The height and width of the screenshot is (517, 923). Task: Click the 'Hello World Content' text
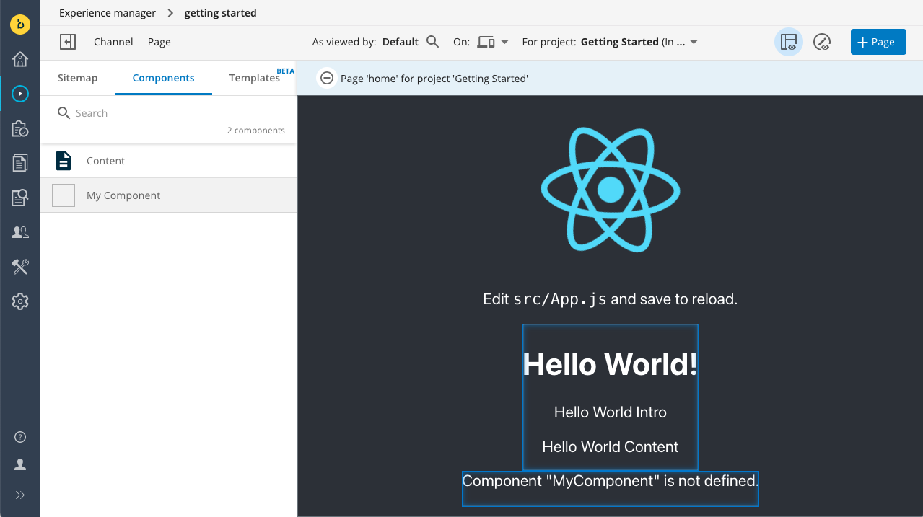click(611, 447)
